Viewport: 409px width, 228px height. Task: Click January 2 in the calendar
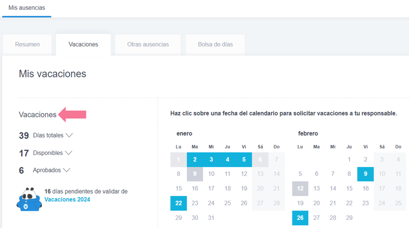195,159
